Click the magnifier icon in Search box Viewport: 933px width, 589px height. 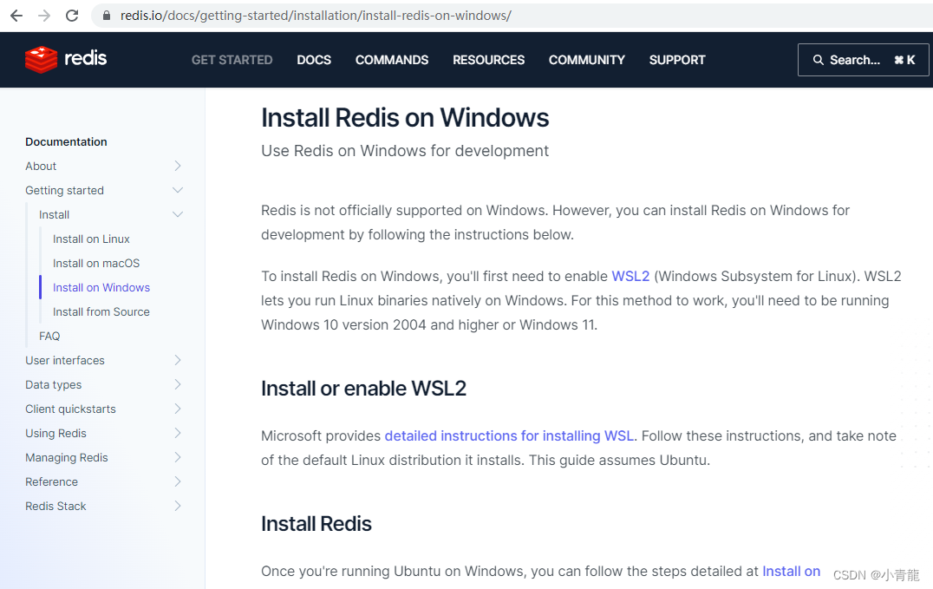click(819, 60)
